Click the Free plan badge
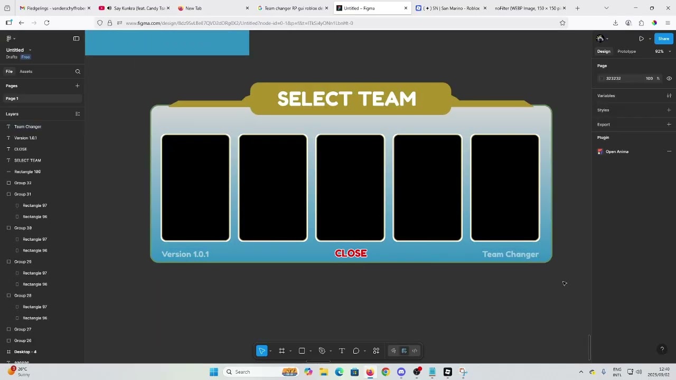This screenshot has width=676, height=380. click(25, 57)
